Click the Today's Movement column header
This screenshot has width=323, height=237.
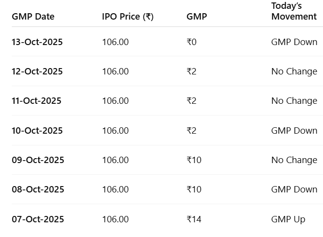[294, 11]
